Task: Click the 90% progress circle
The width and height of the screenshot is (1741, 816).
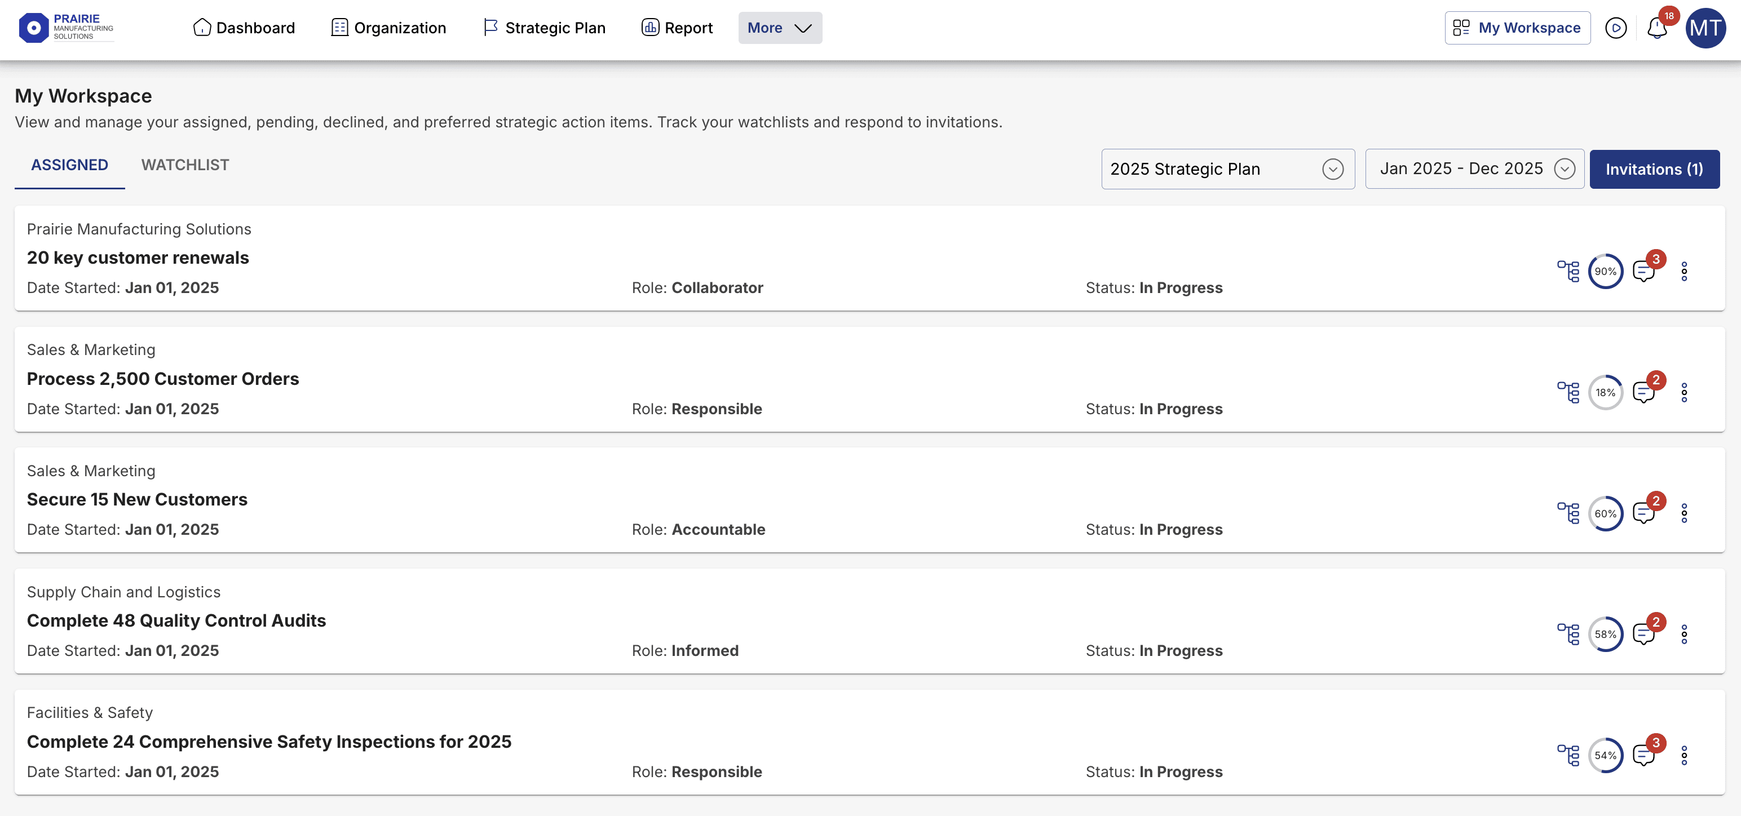Action: (x=1605, y=272)
